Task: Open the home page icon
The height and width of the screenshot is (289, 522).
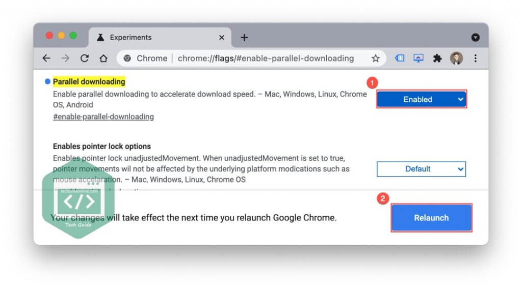Action: point(103,59)
